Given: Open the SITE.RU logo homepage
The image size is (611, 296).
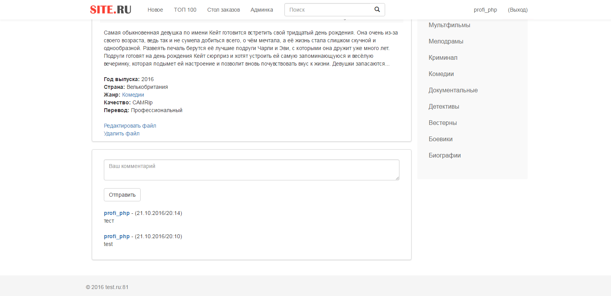Looking at the screenshot, I should click(x=111, y=10).
